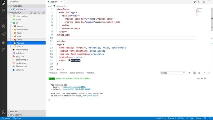Expand the public folder
The height and width of the screenshot is (120, 213).
tap(27, 19)
